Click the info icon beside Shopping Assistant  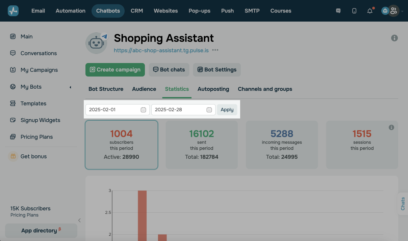[394, 38]
